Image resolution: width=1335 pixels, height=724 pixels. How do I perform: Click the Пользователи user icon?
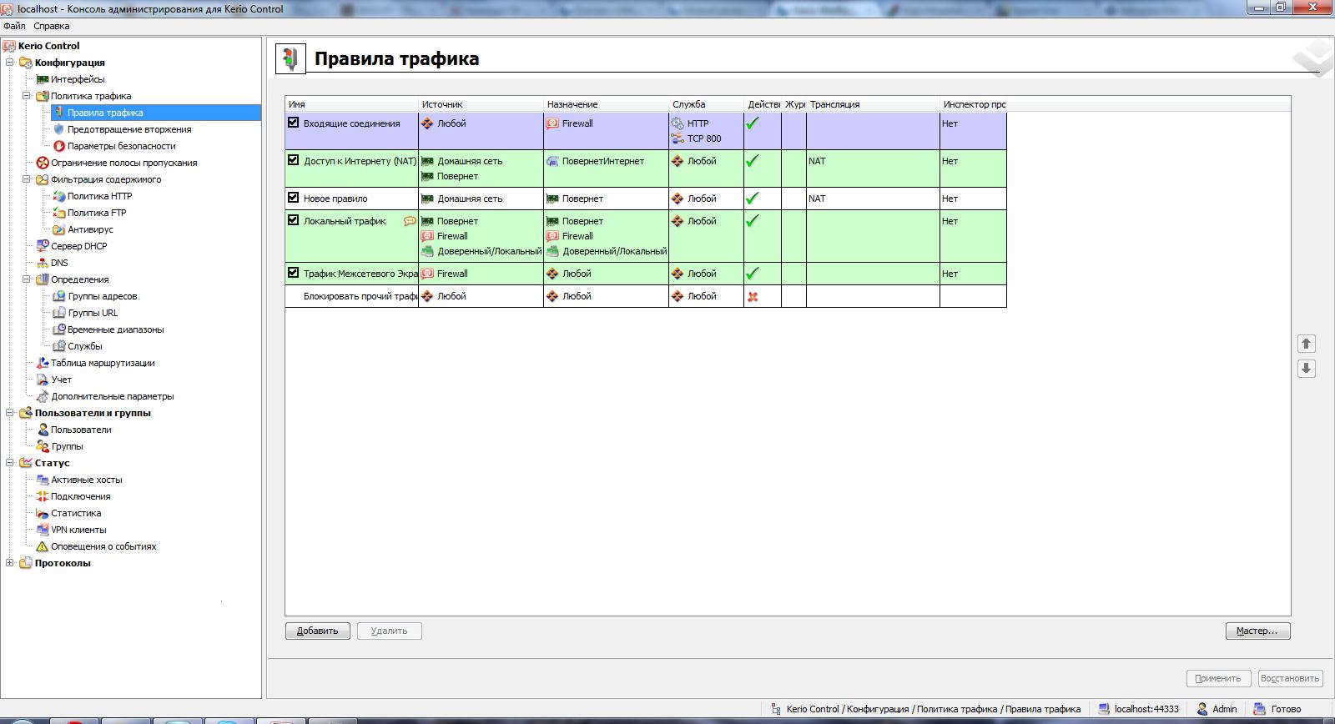tap(43, 430)
